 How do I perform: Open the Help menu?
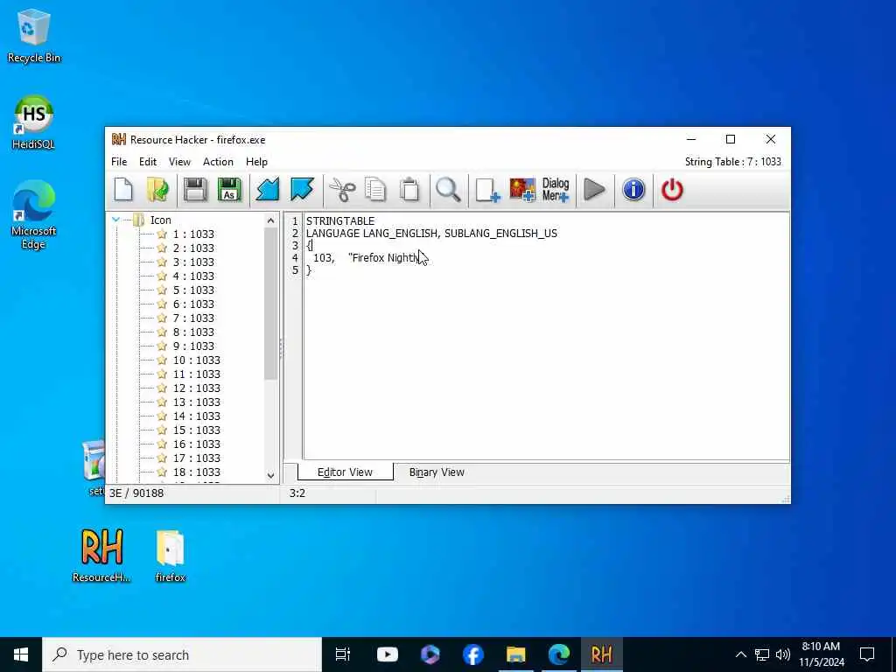point(256,162)
